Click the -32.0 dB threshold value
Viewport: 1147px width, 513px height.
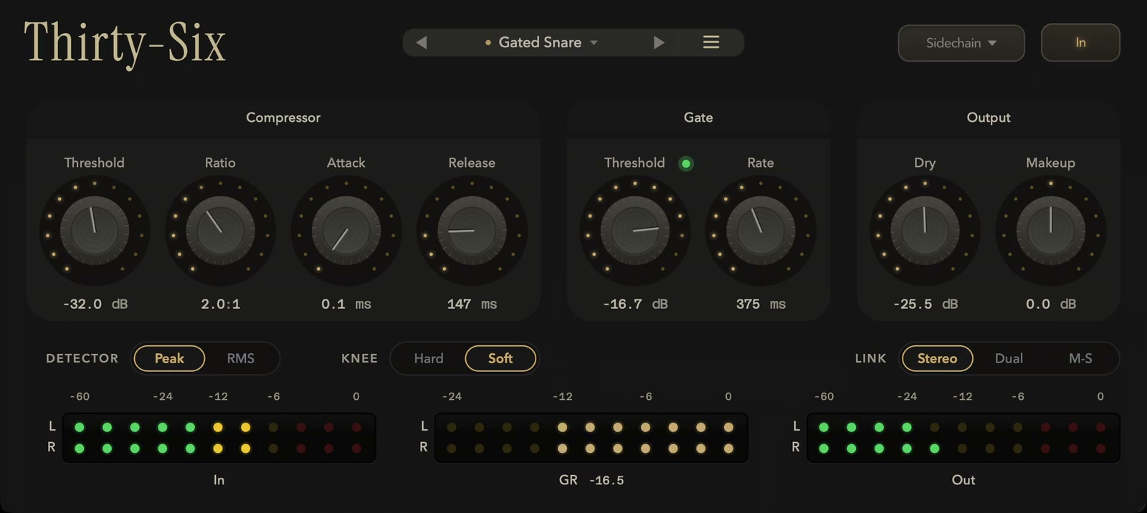coord(95,304)
